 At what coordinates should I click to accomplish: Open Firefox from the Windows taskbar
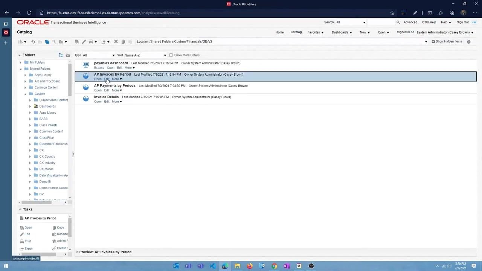click(250, 266)
